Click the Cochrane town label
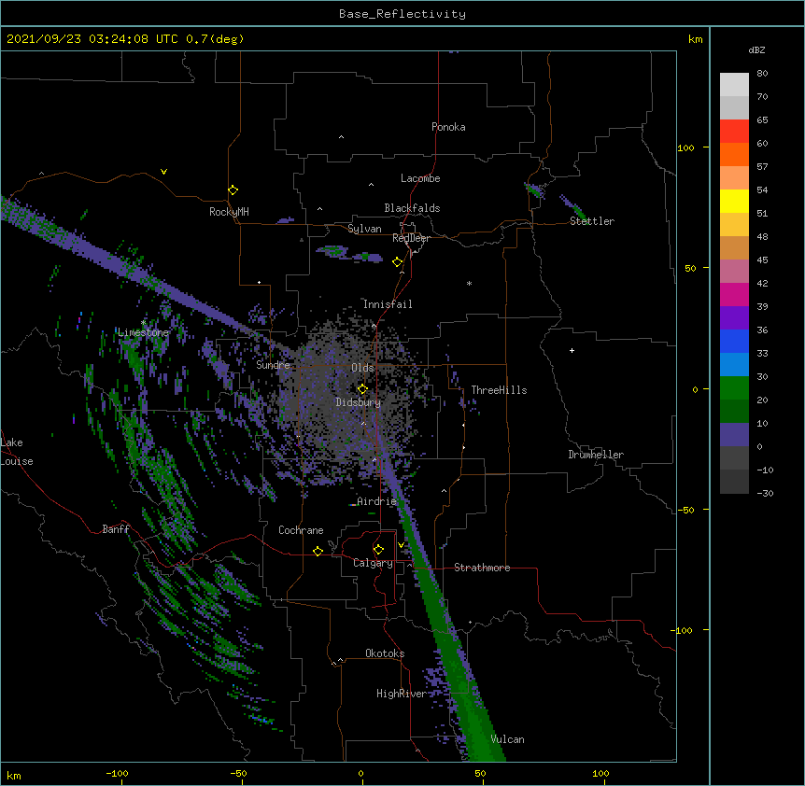Image resolution: width=805 pixels, height=786 pixels. coord(301,530)
